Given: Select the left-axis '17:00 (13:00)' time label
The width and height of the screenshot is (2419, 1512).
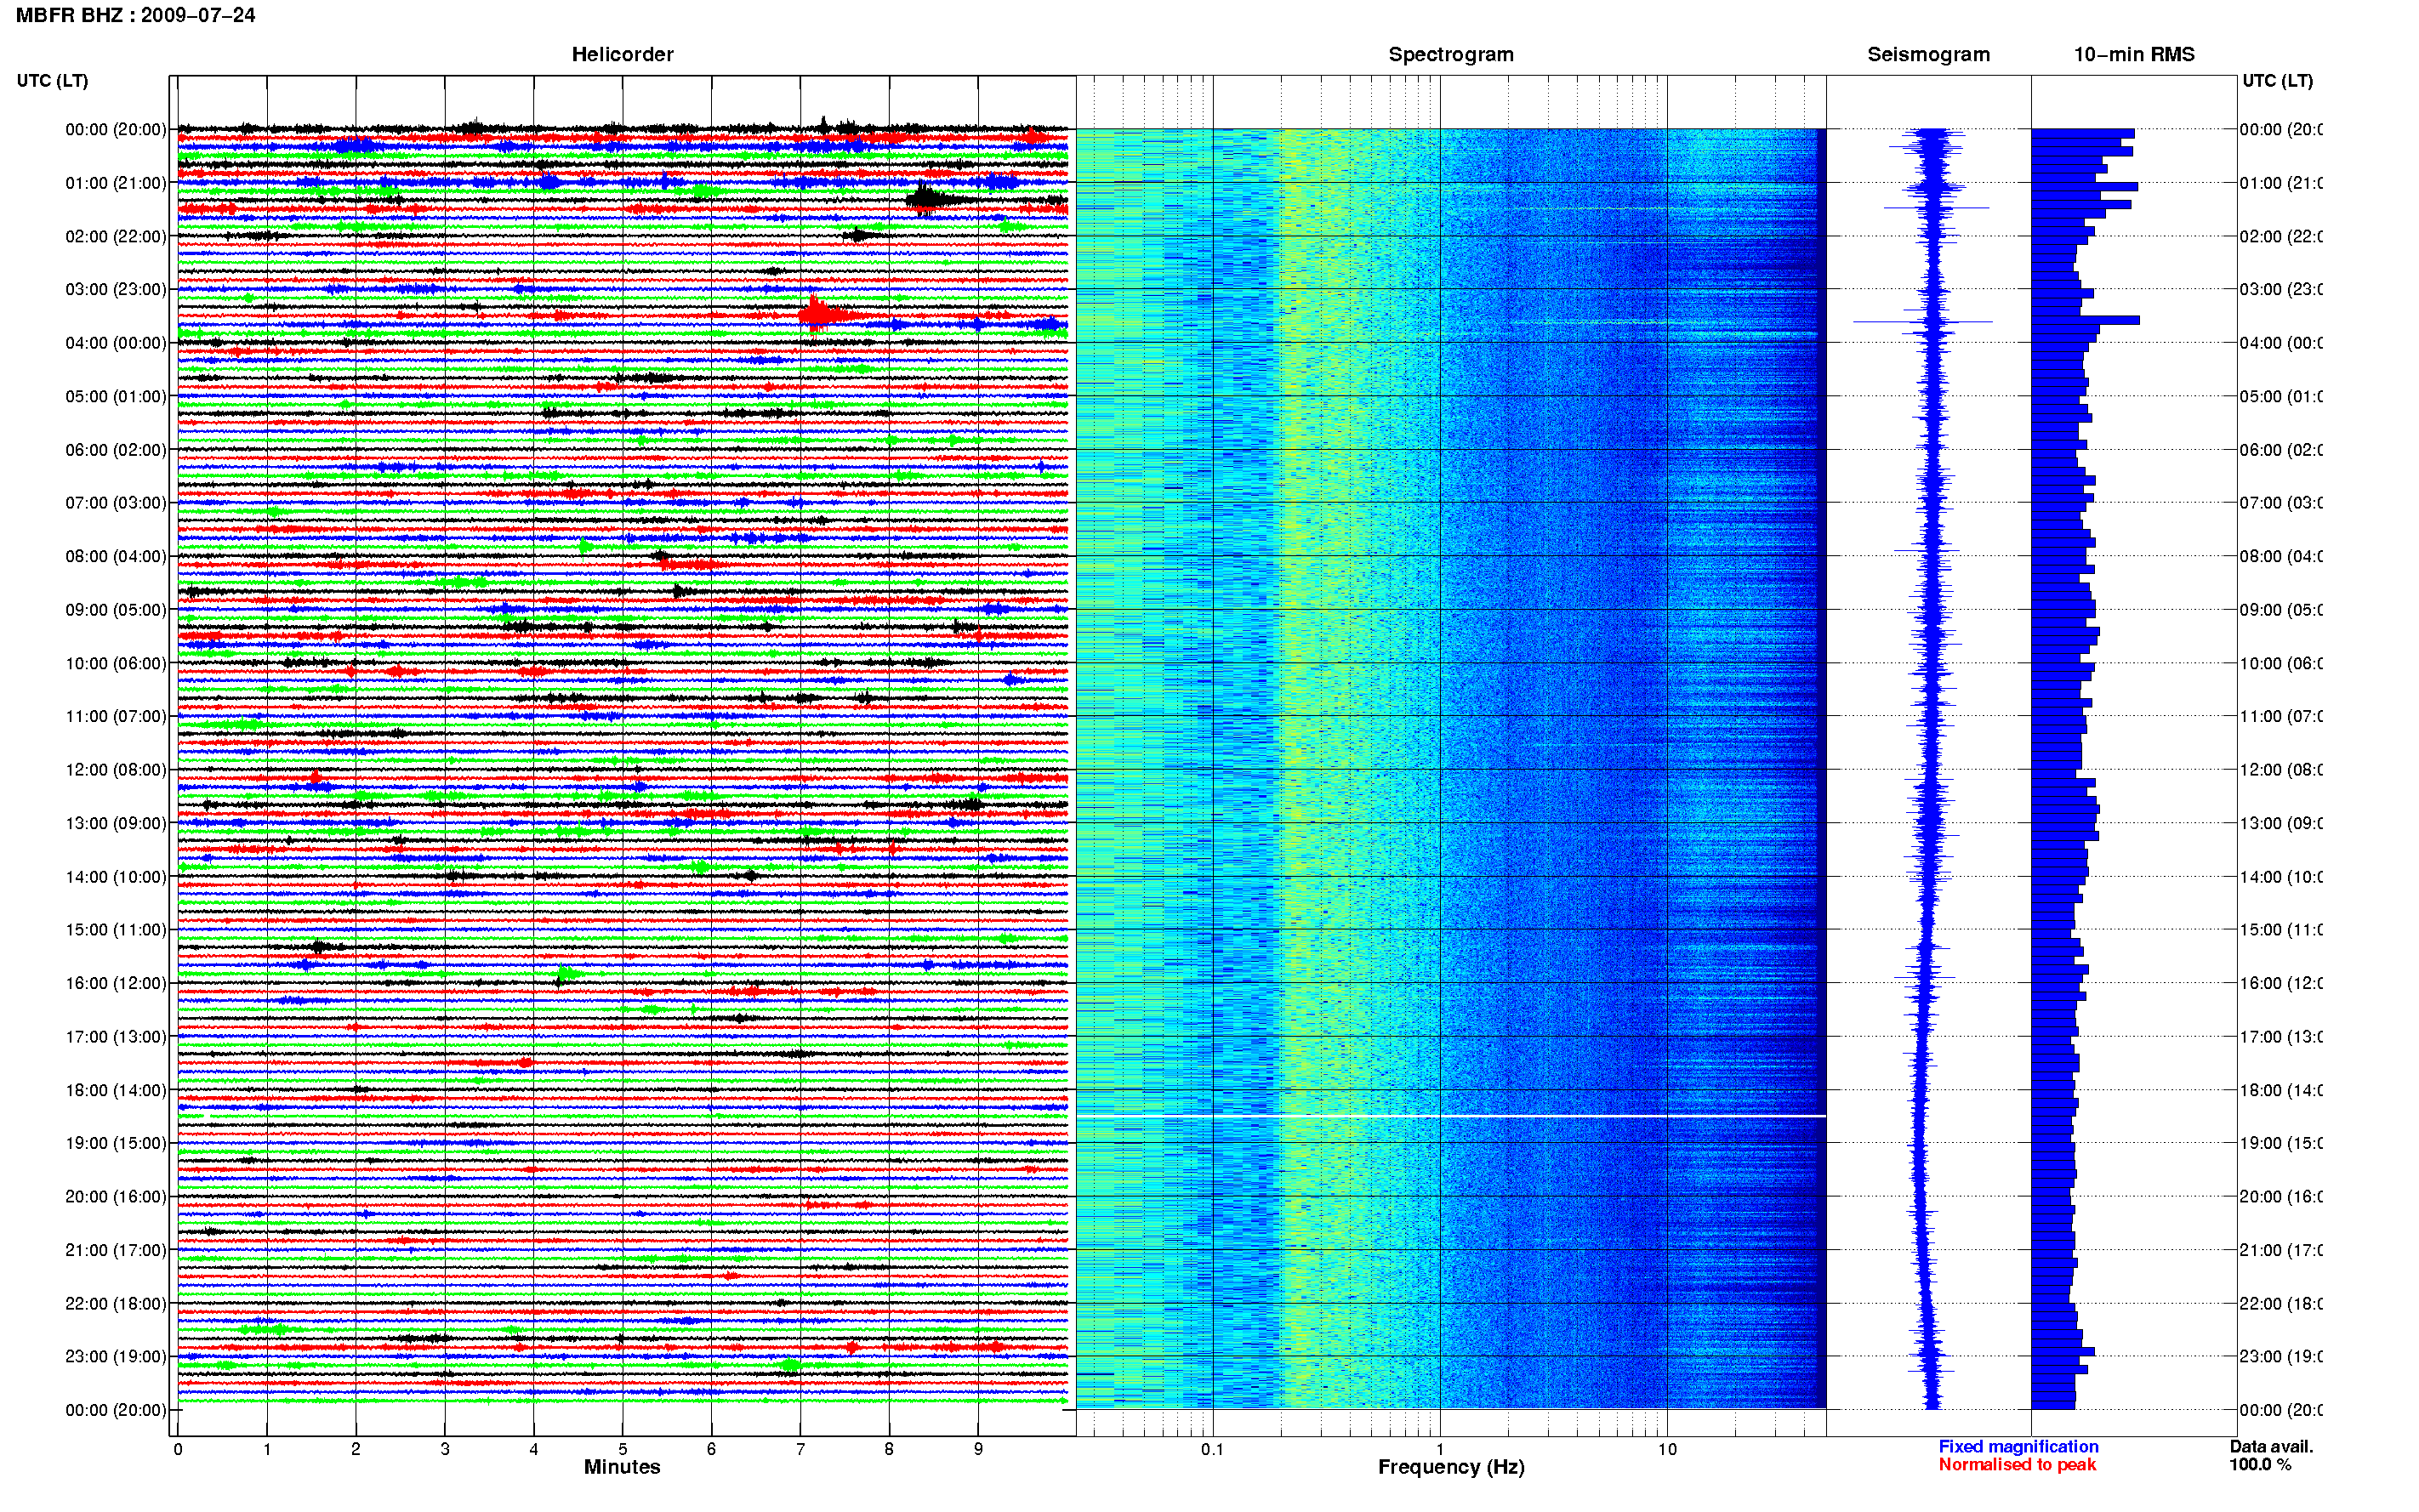Looking at the screenshot, I should (116, 1036).
